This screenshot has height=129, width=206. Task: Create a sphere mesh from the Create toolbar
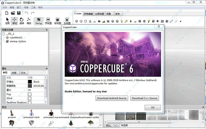click(81, 21)
